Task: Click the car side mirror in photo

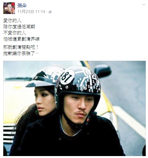Action: pyautogui.click(x=102, y=71)
